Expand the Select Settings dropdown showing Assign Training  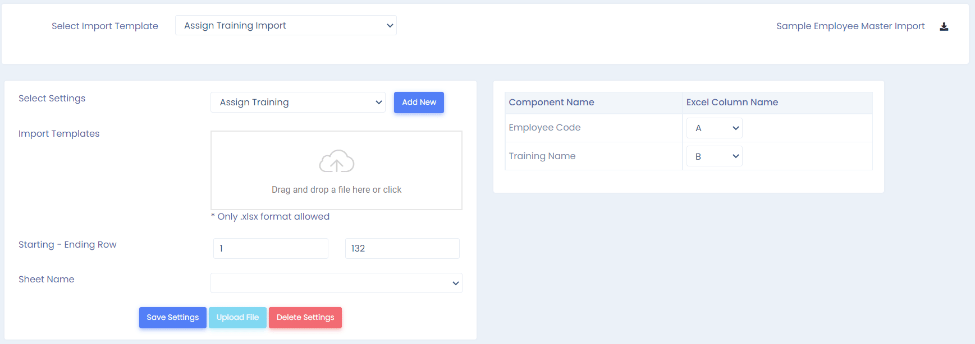click(297, 103)
